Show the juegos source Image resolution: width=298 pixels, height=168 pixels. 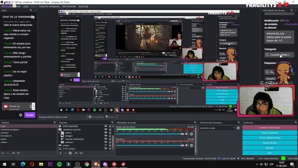(x=106, y=145)
